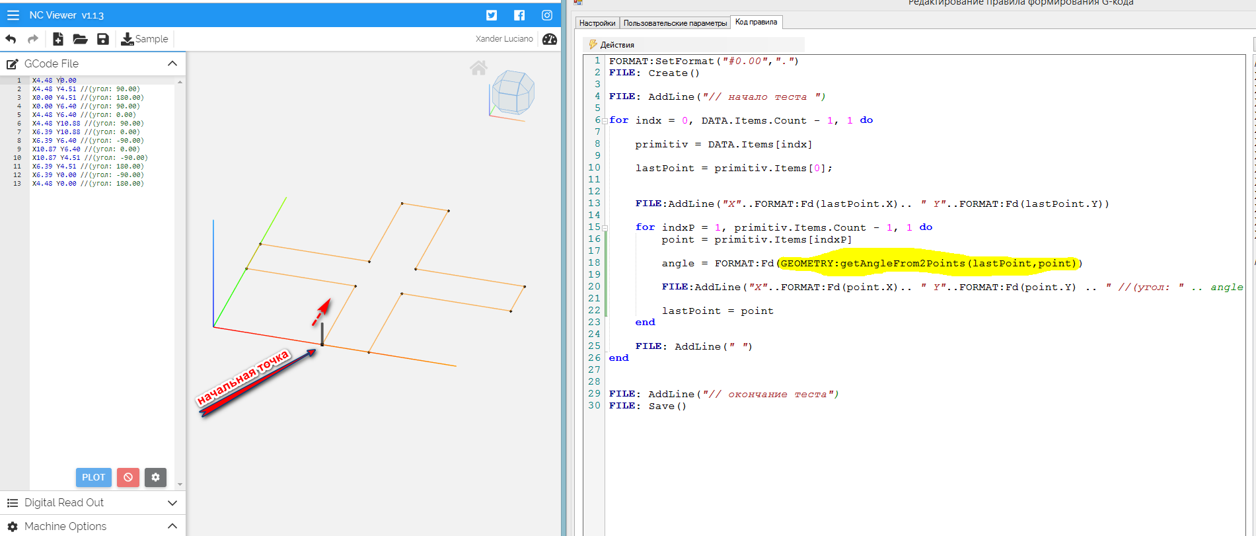Open the NC Viewer hamburger menu
The height and width of the screenshot is (536, 1256).
[x=13, y=15]
